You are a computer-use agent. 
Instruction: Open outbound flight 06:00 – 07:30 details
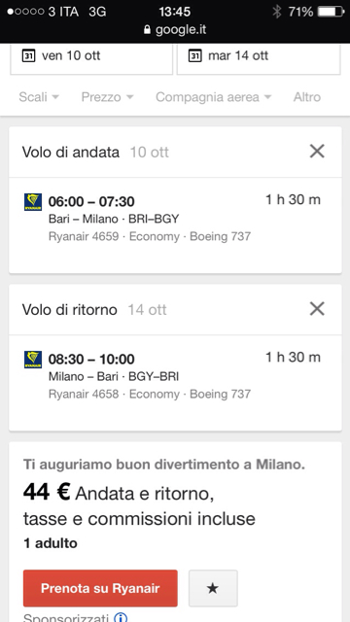point(175,225)
